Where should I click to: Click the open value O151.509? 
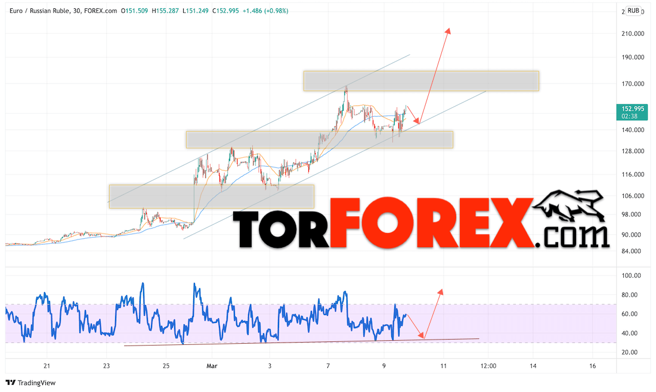134,11
